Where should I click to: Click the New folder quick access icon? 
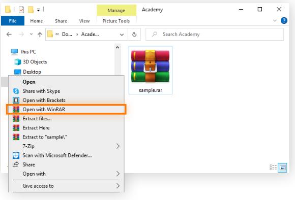pos(31,9)
